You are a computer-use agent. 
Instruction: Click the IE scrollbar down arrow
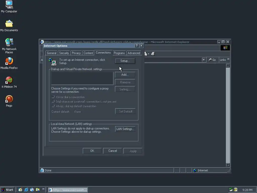(228, 165)
